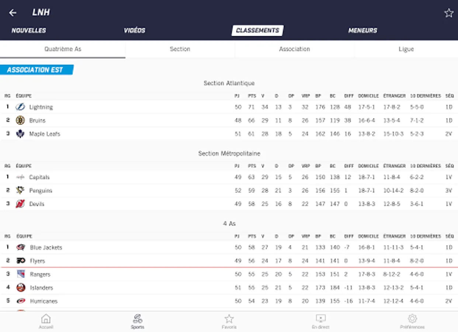Viewport: 458px width, 332px height.
Task: Click Capitals' 6-2-2 last ten record
Action: [x=417, y=177]
